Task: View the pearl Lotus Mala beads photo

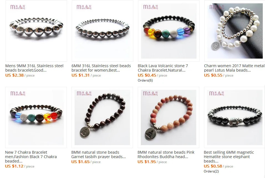Action: 235,31
